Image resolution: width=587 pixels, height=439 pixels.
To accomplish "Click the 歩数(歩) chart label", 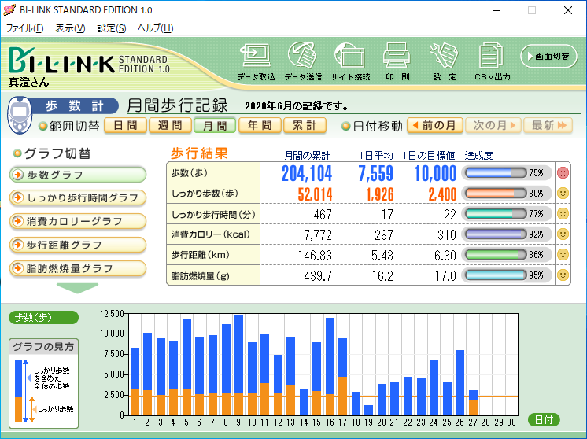I will [x=43, y=317].
